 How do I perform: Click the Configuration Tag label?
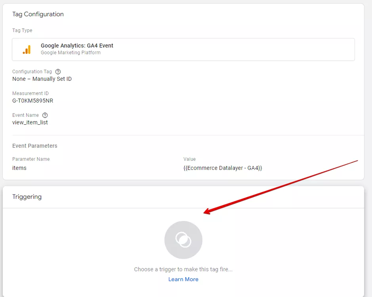click(32, 72)
